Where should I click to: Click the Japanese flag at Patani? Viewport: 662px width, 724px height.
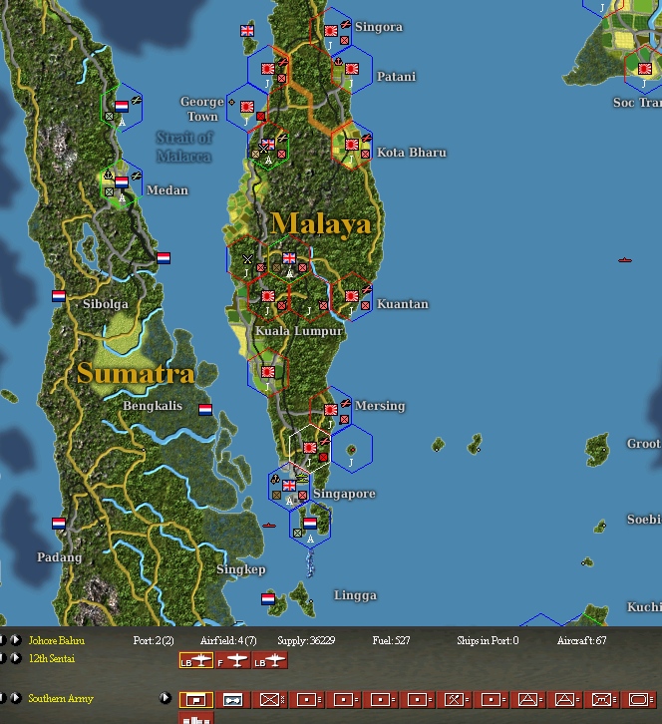(x=352, y=69)
